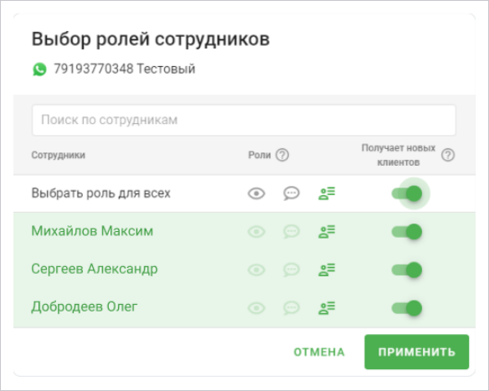This screenshot has height=391, width=489.
Task: Focus the Поиск по сотрудникам search field
Action: coord(244,120)
